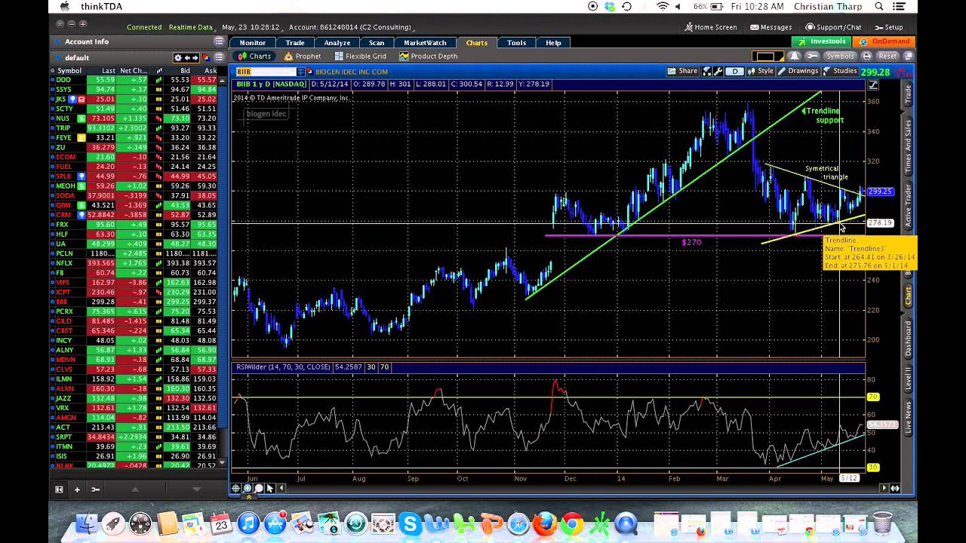Open default watchlist gadget menu icon
Image resolution: width=966 pixels, height=543 pixels.
pyautogui.click(x=219, y=57)
